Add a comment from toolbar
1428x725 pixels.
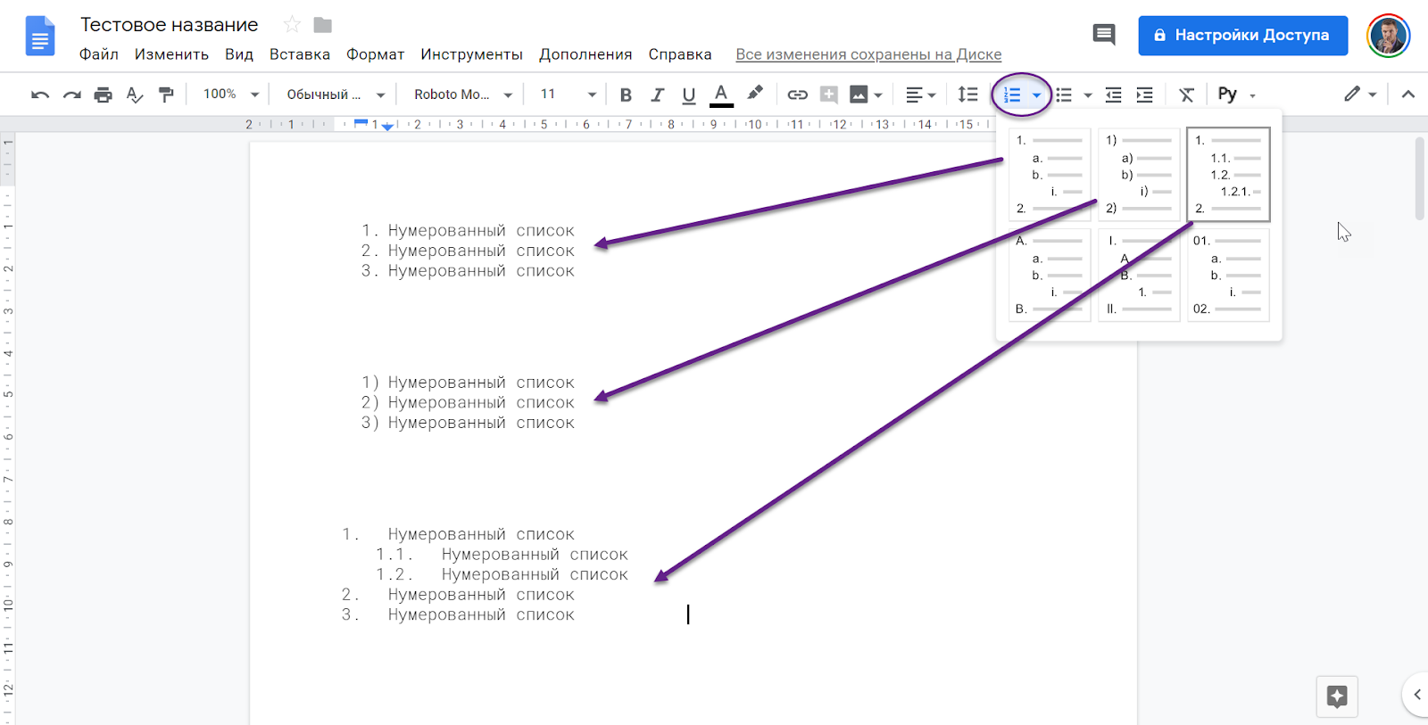pos(829,95)
